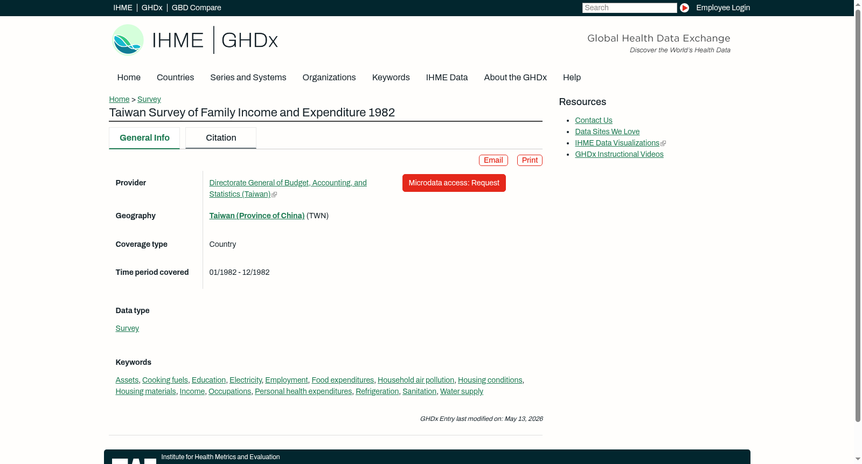Open the Assets keyword
This screenshot has height=464, width=862.
[127, 380]
